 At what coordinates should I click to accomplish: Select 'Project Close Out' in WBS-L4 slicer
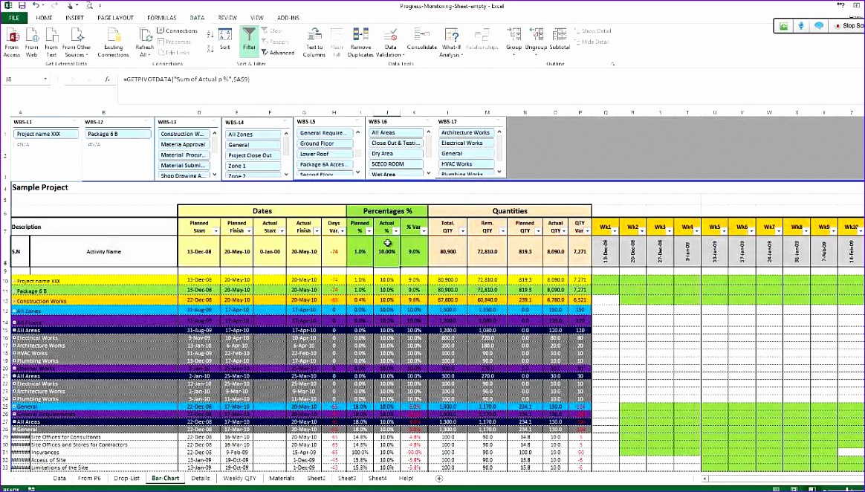(253, 155)
